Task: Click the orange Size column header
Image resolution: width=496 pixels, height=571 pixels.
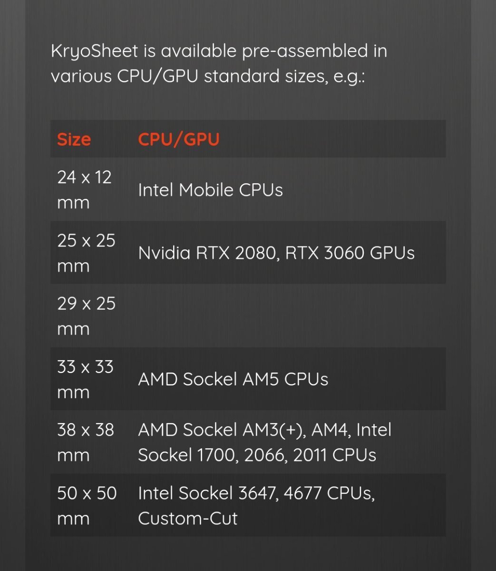Action: pos(74,139)
